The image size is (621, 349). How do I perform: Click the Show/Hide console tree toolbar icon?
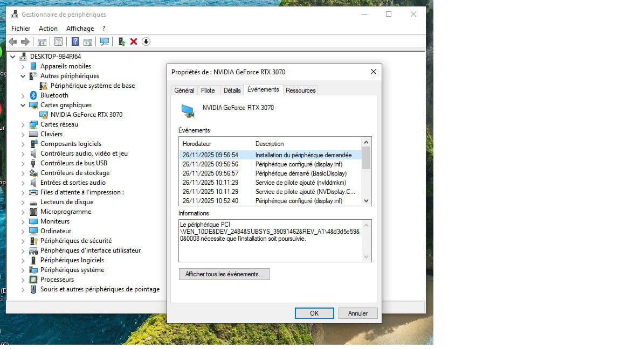(x=42, y=41)
